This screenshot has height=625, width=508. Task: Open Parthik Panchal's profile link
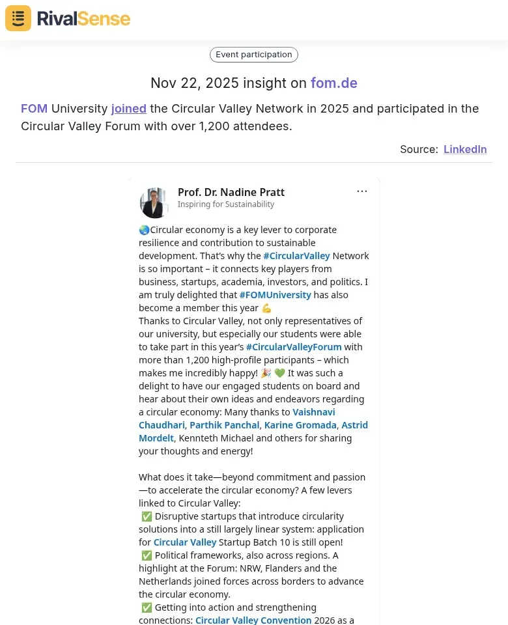click(x=225, y=425)
